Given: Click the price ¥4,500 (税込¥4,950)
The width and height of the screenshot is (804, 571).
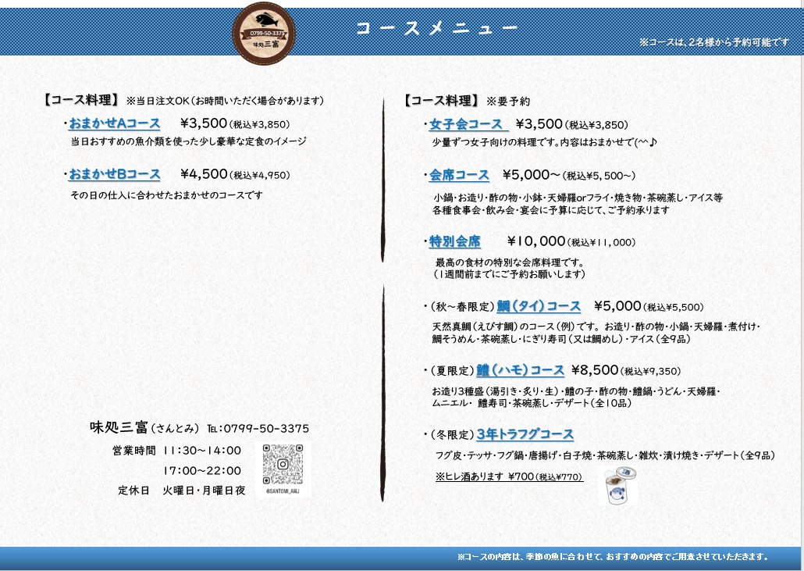Looking at the screenshot, I should pyautogui.click(x=235, y=174).
